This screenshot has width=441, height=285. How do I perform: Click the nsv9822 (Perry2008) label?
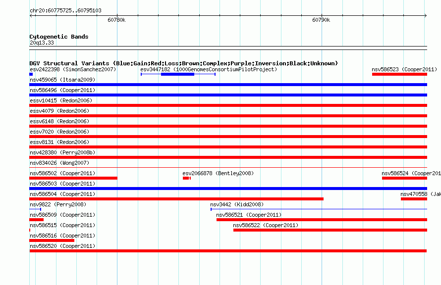pos(58,204)
